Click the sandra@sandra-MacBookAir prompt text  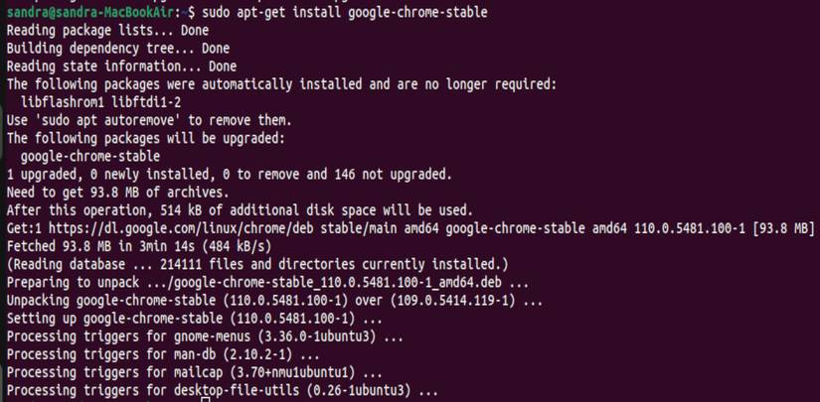pyautogui.click(x=88, y=11)
